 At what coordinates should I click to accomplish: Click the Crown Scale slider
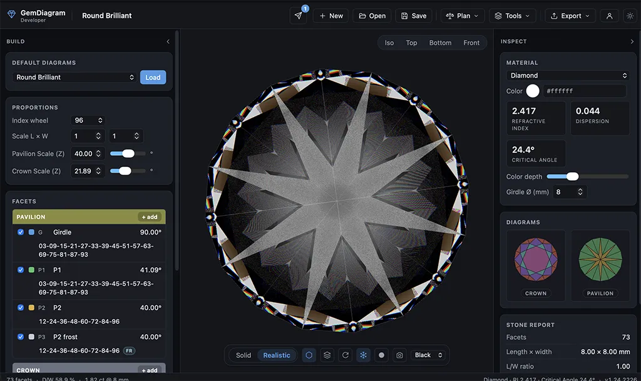(x=128, y=171)
